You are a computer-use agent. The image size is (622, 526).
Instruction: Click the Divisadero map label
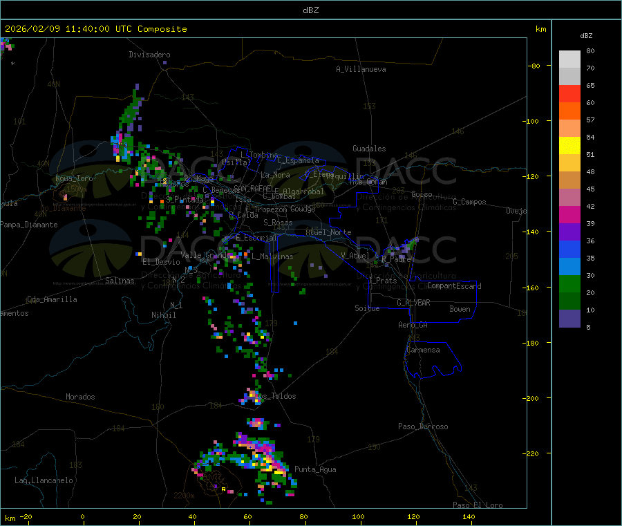[149, 55]
